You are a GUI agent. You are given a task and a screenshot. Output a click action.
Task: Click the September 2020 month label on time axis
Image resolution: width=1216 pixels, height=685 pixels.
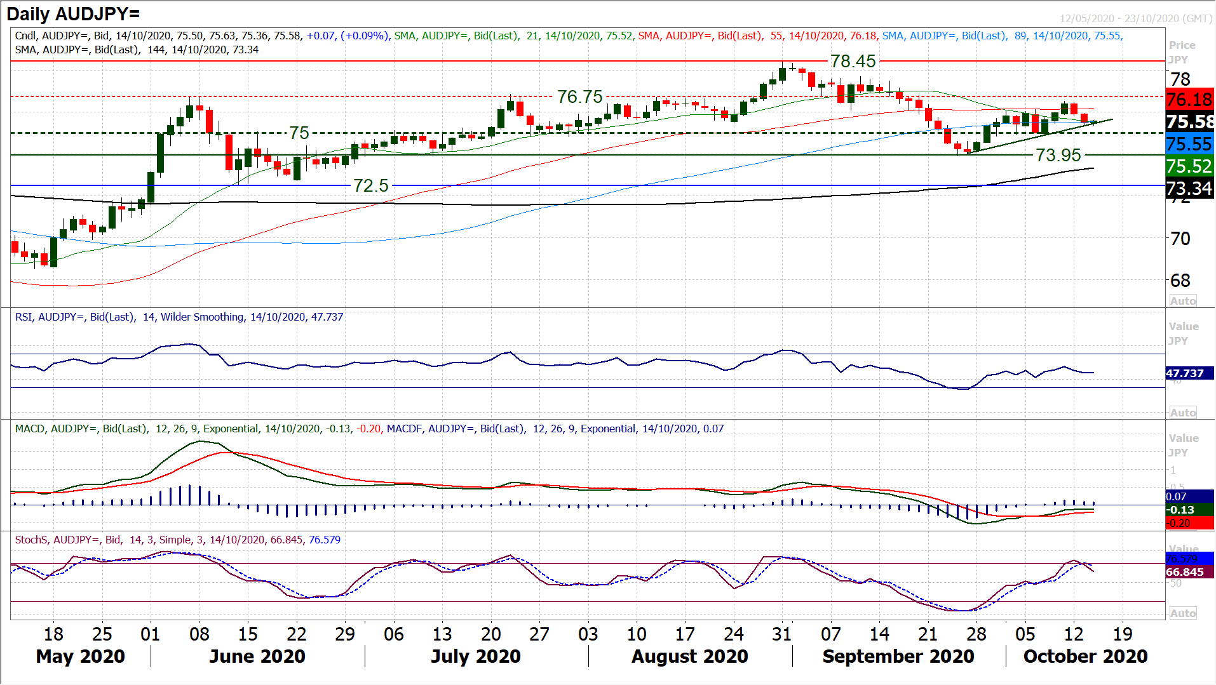click(x=898, y=656)
